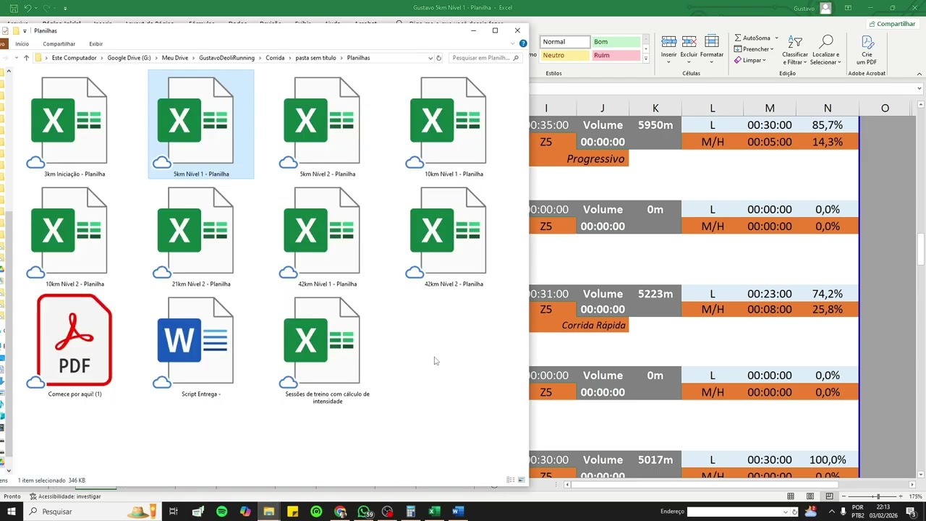Viewport: 926px width, 521px height.
Task: Open Task View on the taskbar
Action: (174, 512)
